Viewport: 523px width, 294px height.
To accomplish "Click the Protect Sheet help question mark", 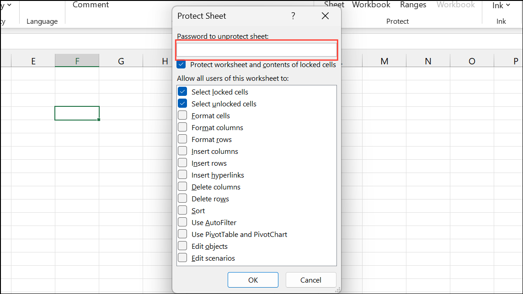I will (293, 16).
